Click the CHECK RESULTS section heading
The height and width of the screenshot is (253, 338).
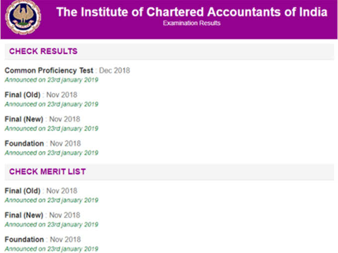click(43, 51)
